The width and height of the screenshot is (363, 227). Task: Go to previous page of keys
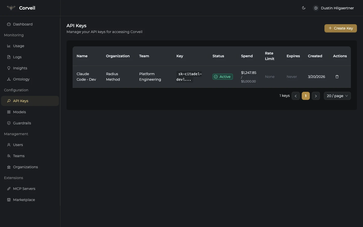pos(295,96)
